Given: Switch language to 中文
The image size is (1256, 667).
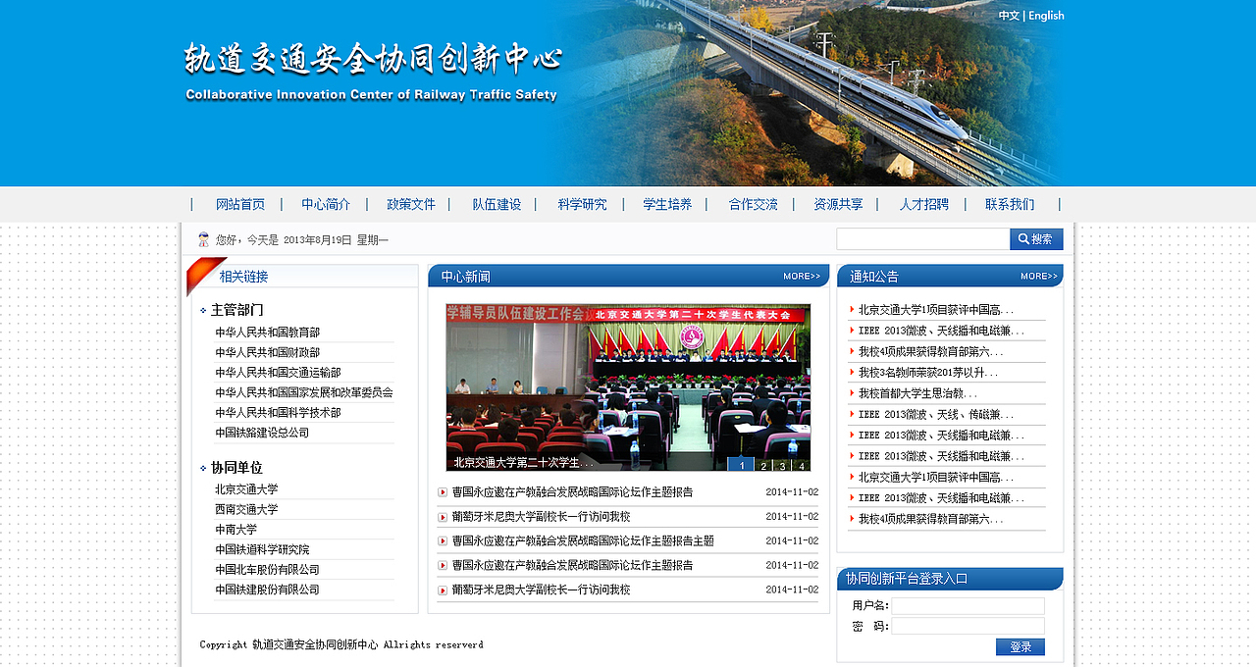Looking at the screenshot, I should pyautogui.click(x=1009, y=16).
